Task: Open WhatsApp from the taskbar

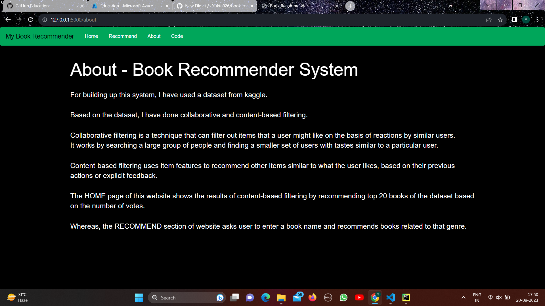Action: click(x=343, y=297)
